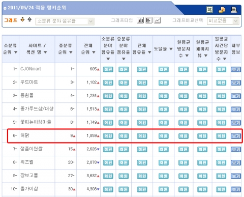
Task: Open the 소분류 분야 점유율 dropdown
Action: pos(65,21)
